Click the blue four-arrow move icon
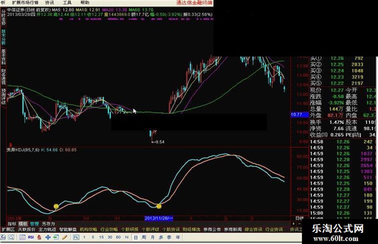Viewport: 378px width, 244px height. [48, 237]
